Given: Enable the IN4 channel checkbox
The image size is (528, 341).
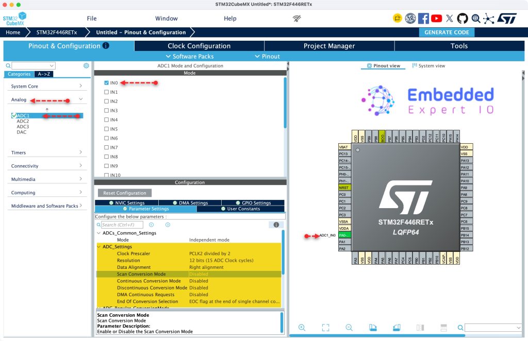Looking at the screenshot, I should point(106,120).
